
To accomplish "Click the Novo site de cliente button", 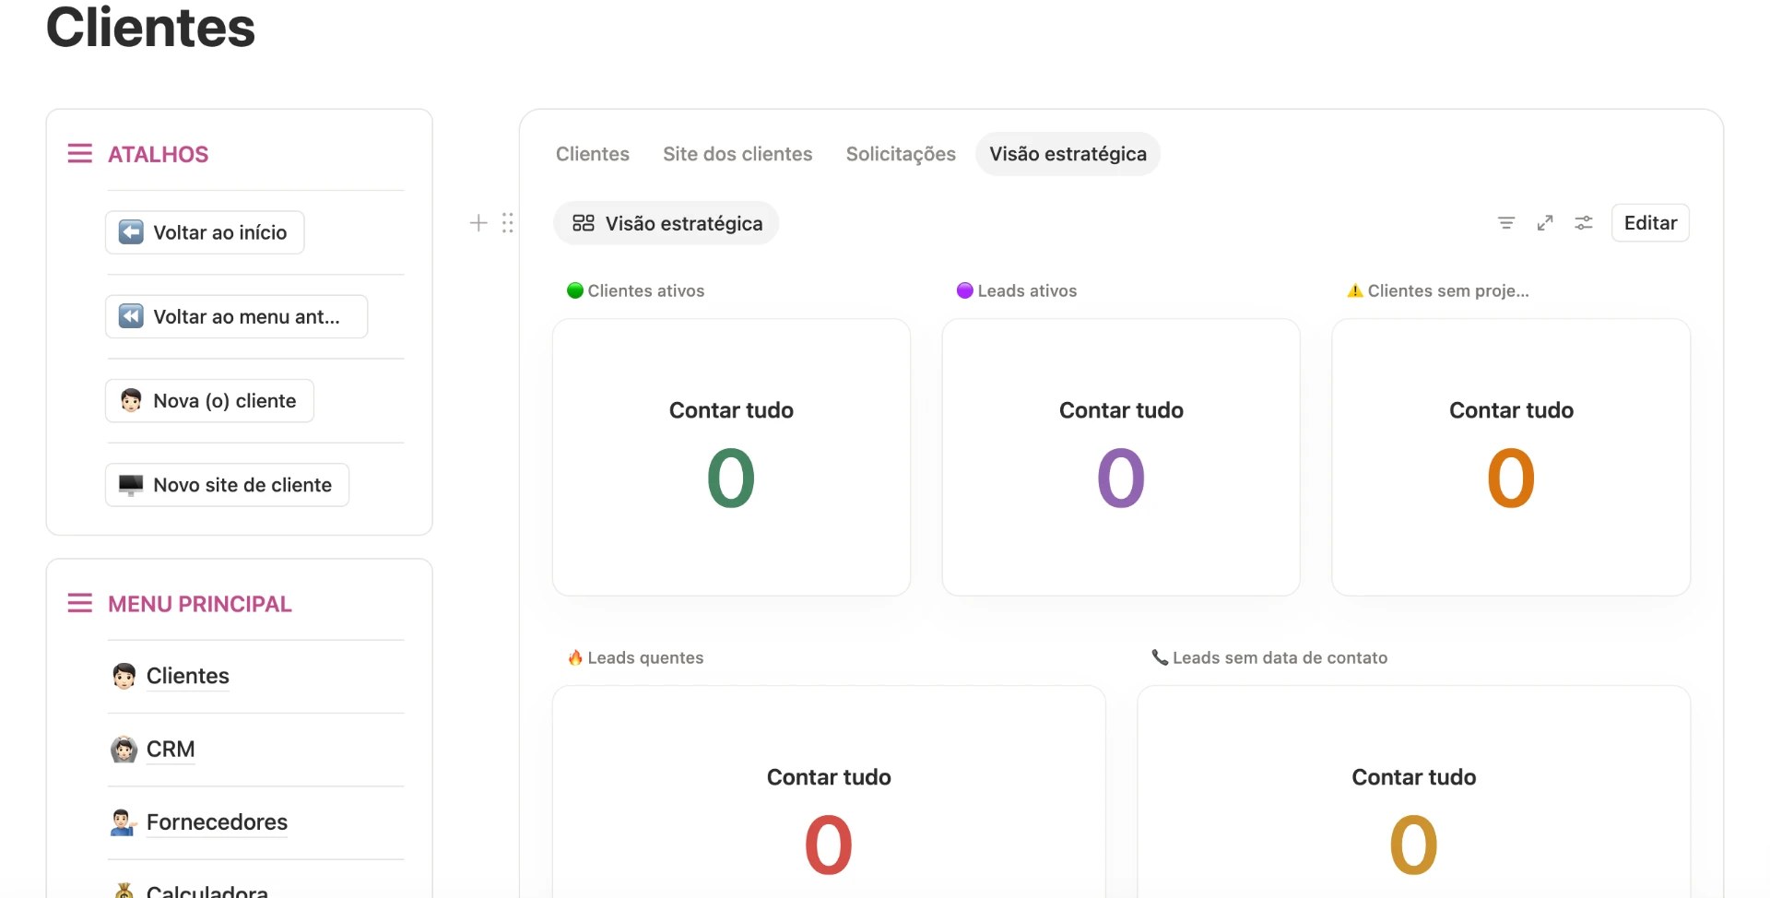I will (x=227, y=484).
